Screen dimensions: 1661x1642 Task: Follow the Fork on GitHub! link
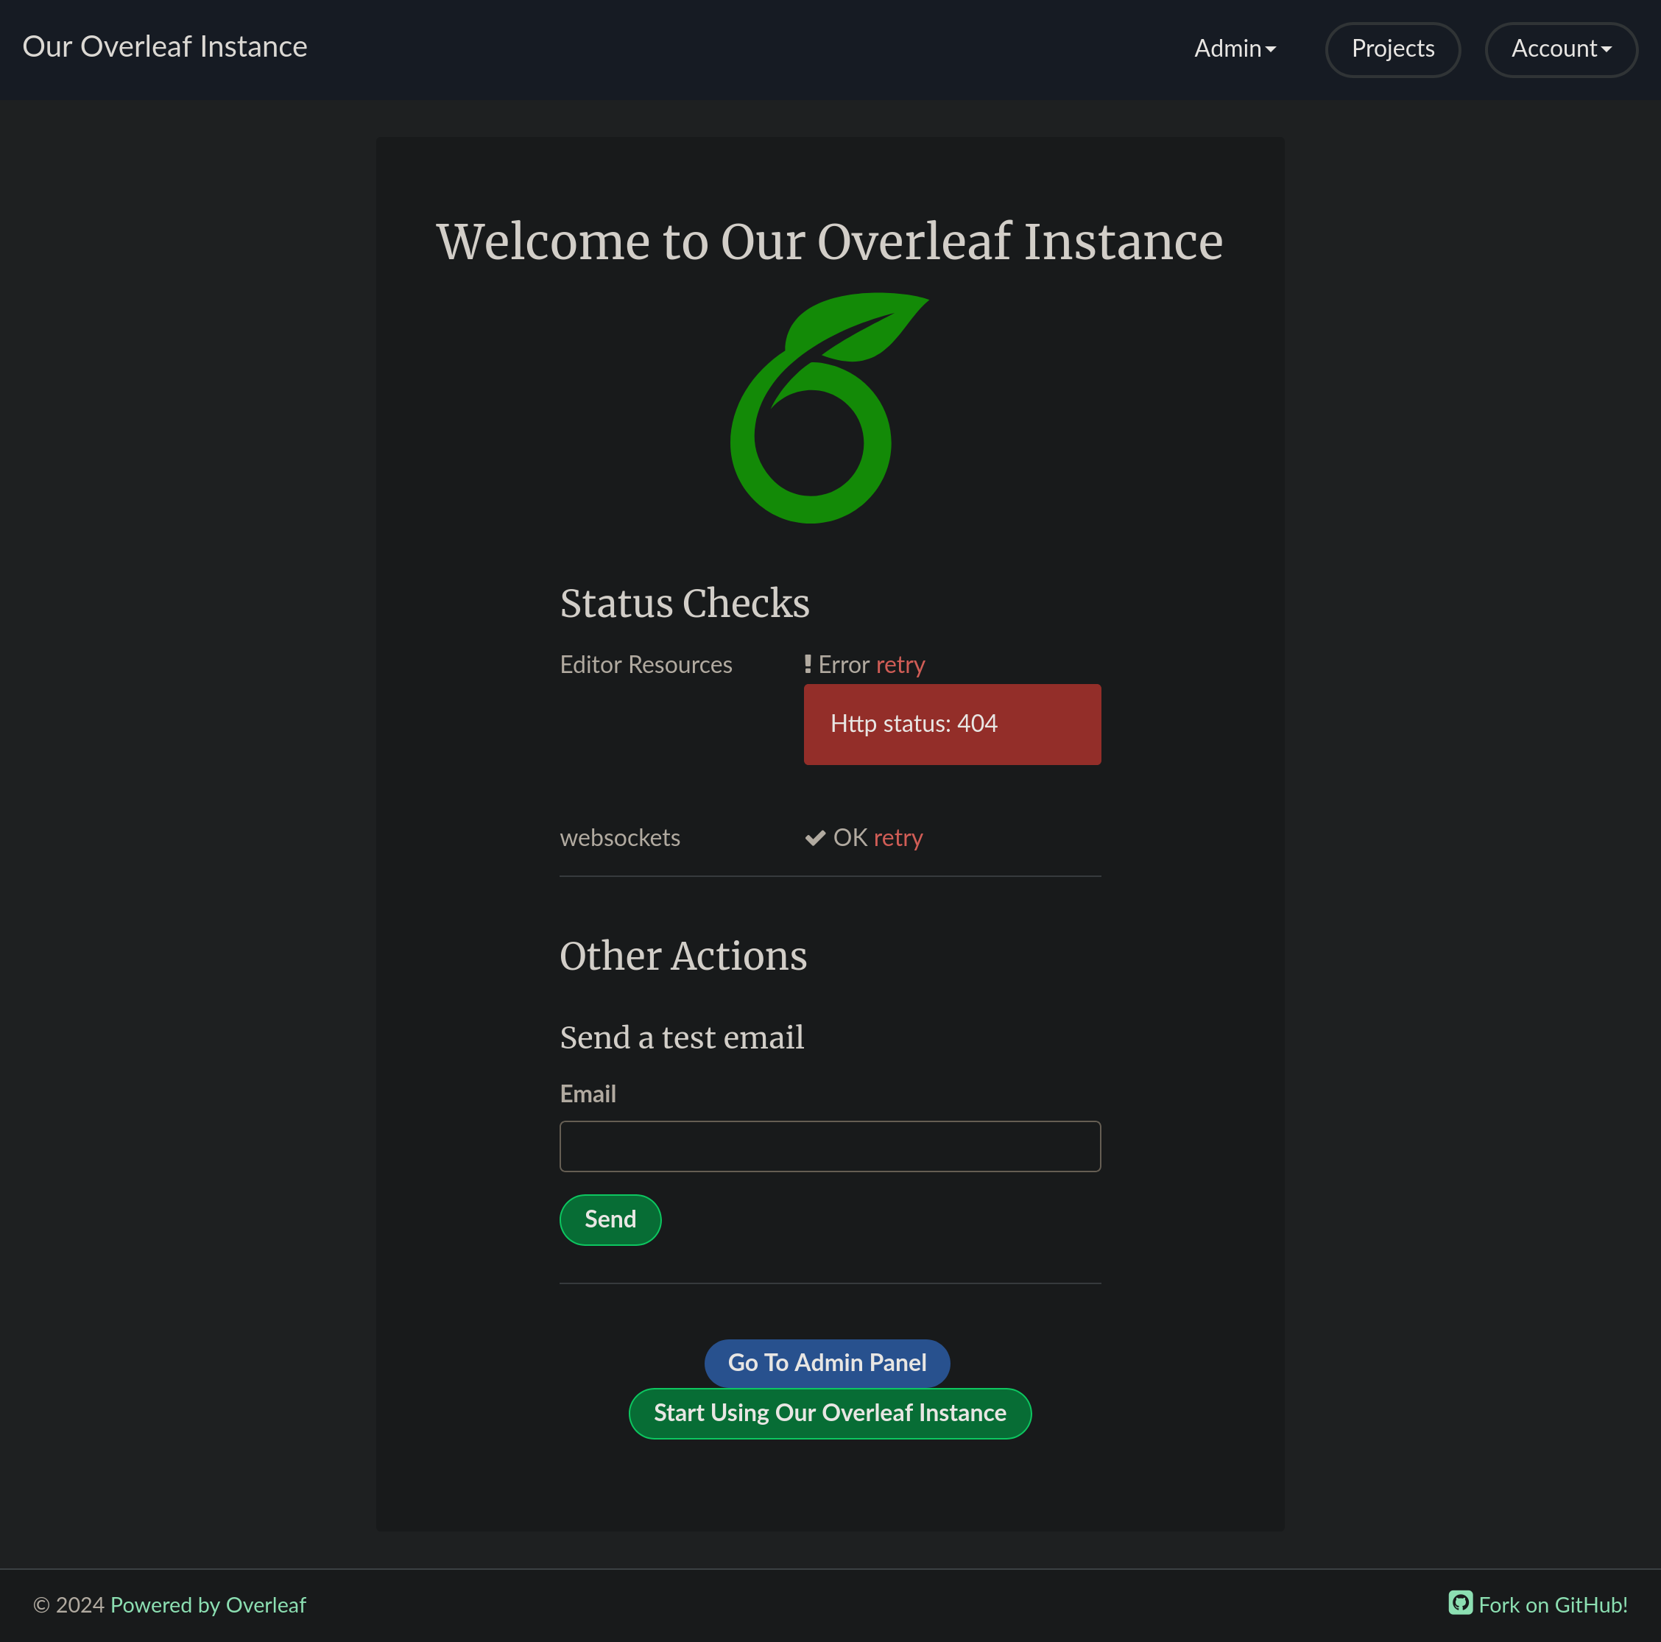(1552, 1605)
